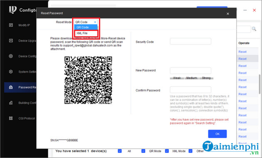This screenshot has width=262, height=158.
Task: Click the first Reset link under Operate
Action: click(242, 52)
